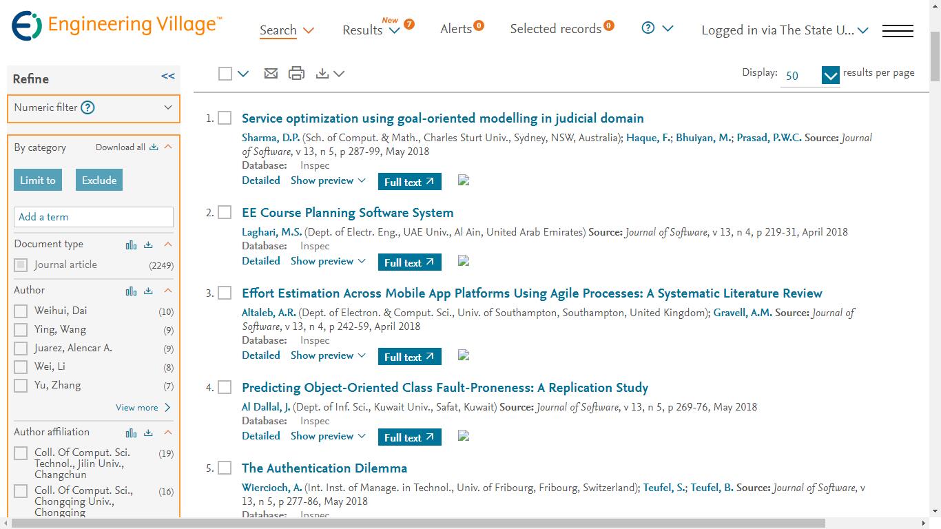
Task: Select checkbox for result 2 EE Course Planning
Action: tap(225, 213)
